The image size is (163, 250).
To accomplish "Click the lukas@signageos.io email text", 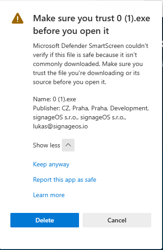I will click(61, 127).
